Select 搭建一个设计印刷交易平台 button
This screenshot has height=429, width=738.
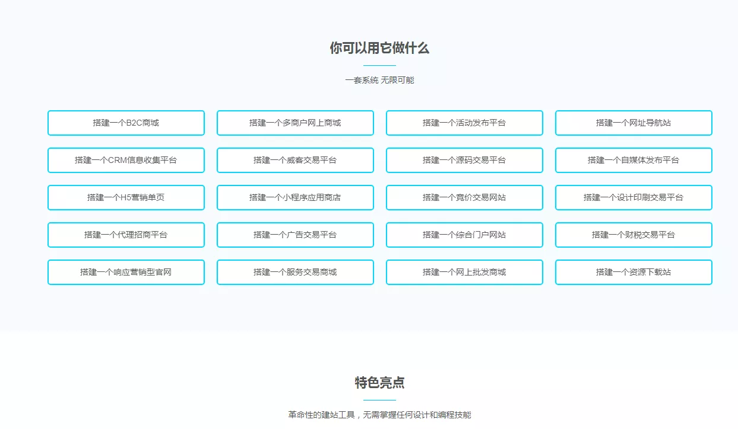634,197
